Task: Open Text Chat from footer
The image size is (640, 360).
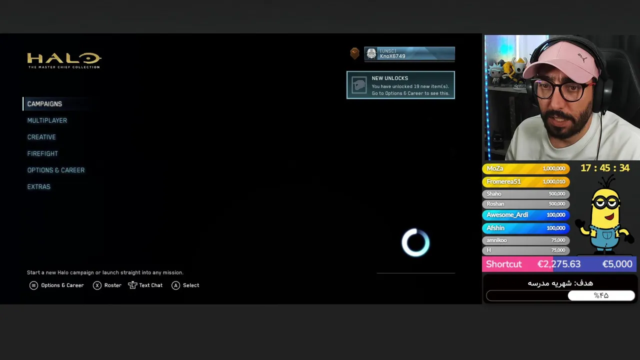Action: [x=145, y=285]
